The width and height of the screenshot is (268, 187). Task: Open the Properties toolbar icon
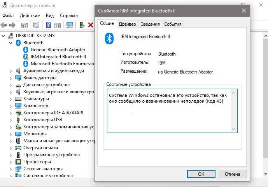tap(36, 25)
